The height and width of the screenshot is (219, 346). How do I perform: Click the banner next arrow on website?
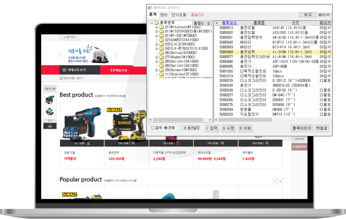click(x=116, y=55)
